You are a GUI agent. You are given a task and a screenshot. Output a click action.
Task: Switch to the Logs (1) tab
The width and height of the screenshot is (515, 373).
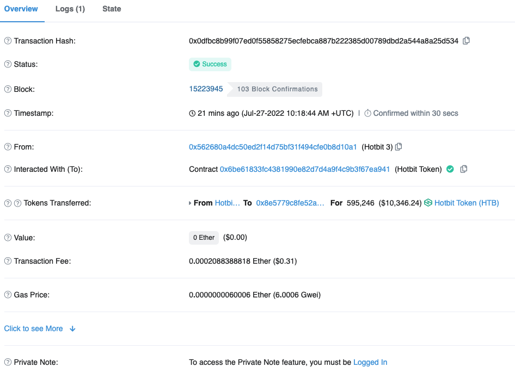[x=70, y=9]
